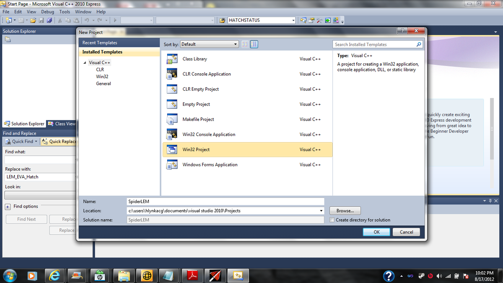The width and height of the screenshot is (503, 283).
Task: Click the Quick Replace button
Action: click(x=59, y=142)
